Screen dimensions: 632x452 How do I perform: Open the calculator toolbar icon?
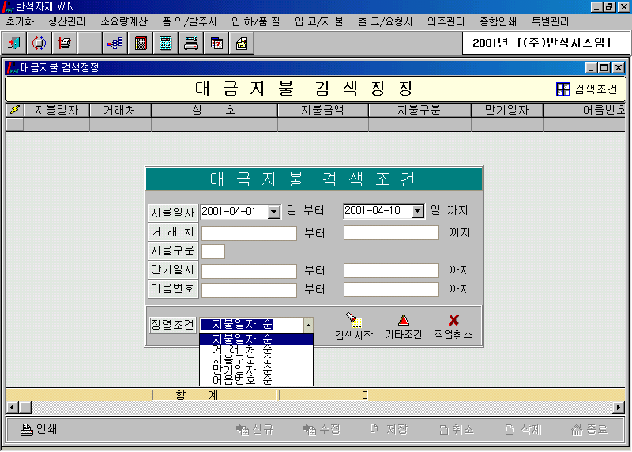point(165,43)
